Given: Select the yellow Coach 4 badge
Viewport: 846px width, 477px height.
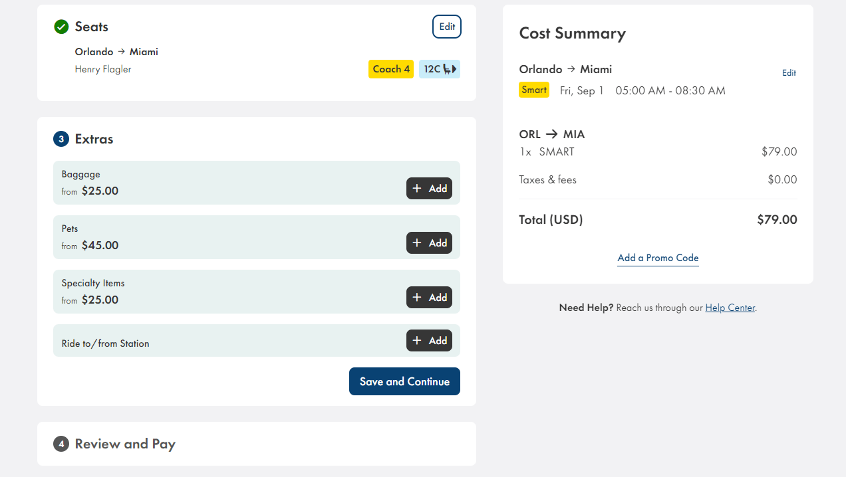Looking at the screenshot, I should tap(390, 68).
